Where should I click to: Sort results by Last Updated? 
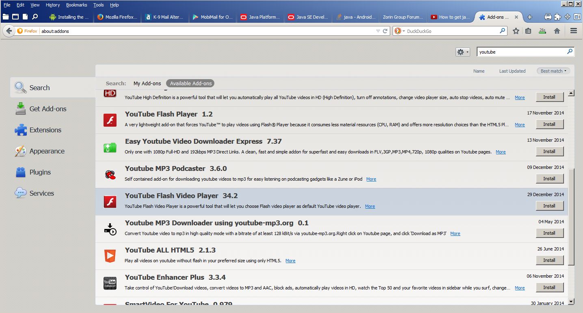point(512,71)
